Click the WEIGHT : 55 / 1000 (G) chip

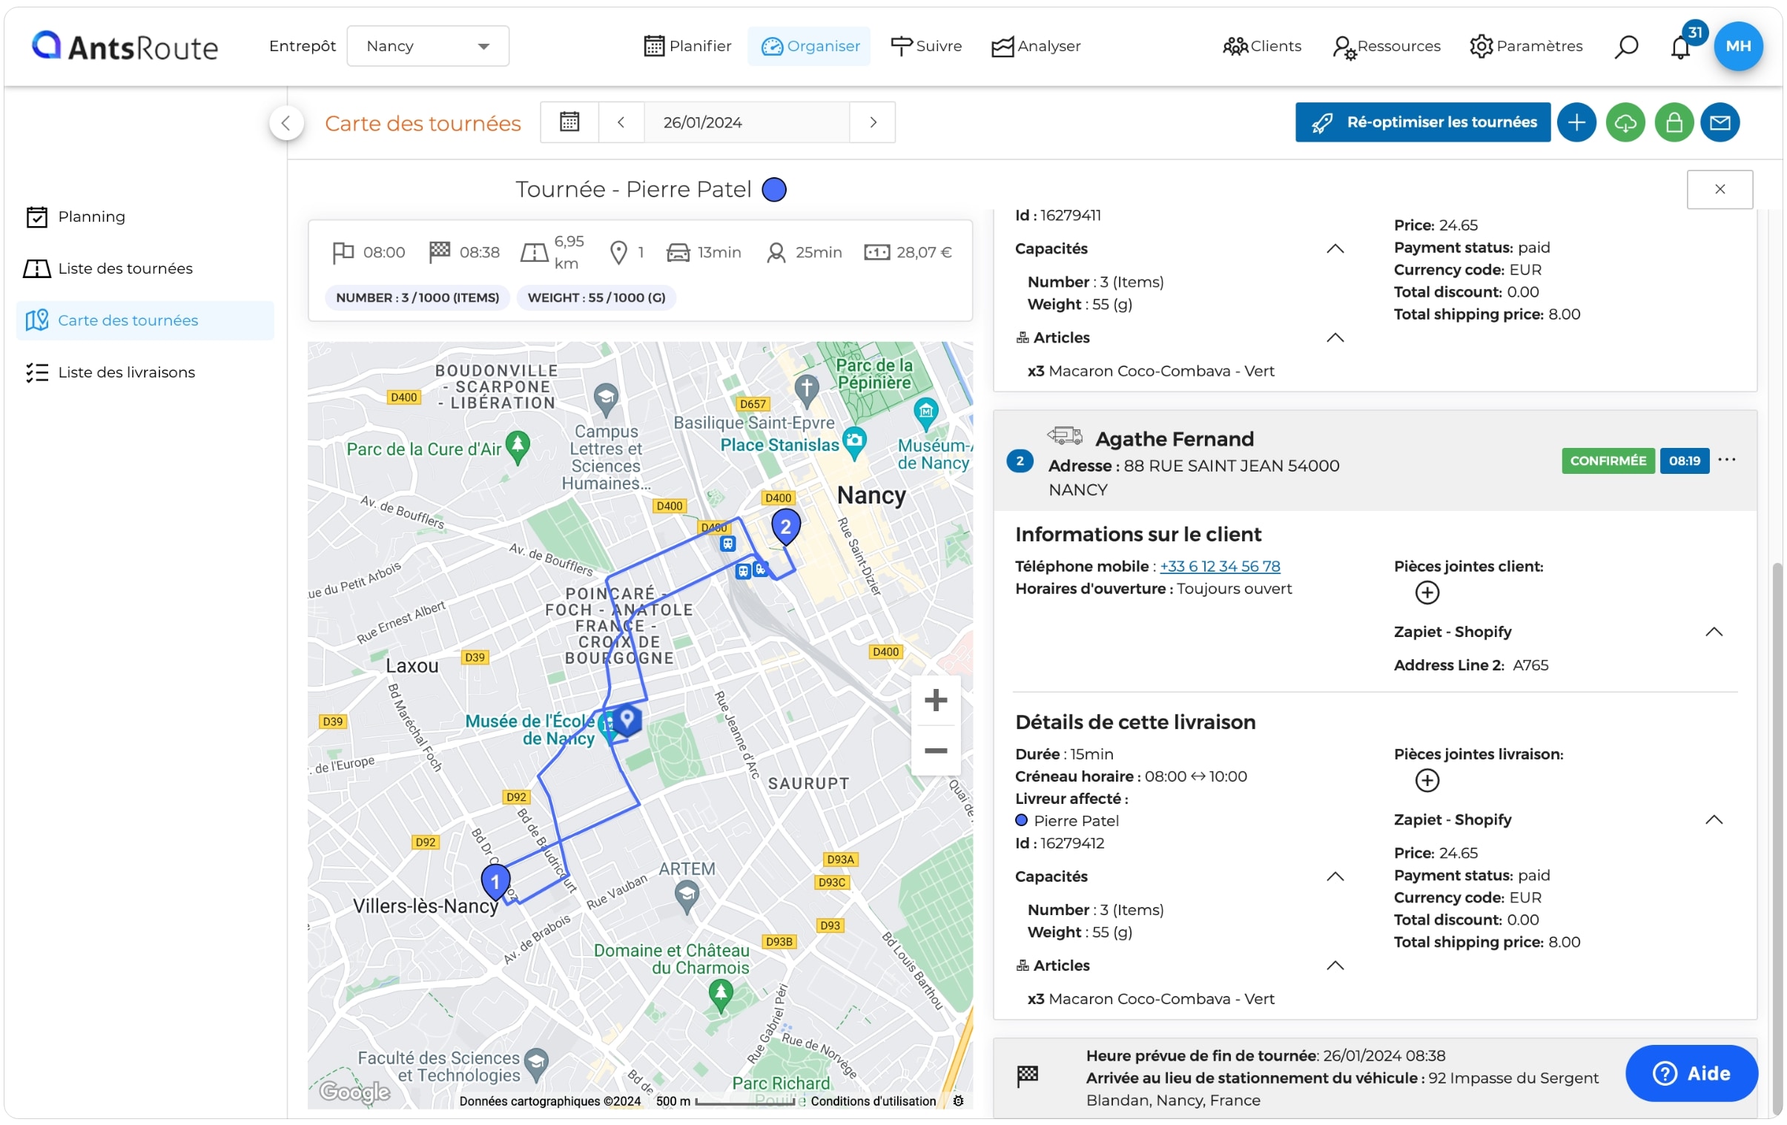(596, 297)
